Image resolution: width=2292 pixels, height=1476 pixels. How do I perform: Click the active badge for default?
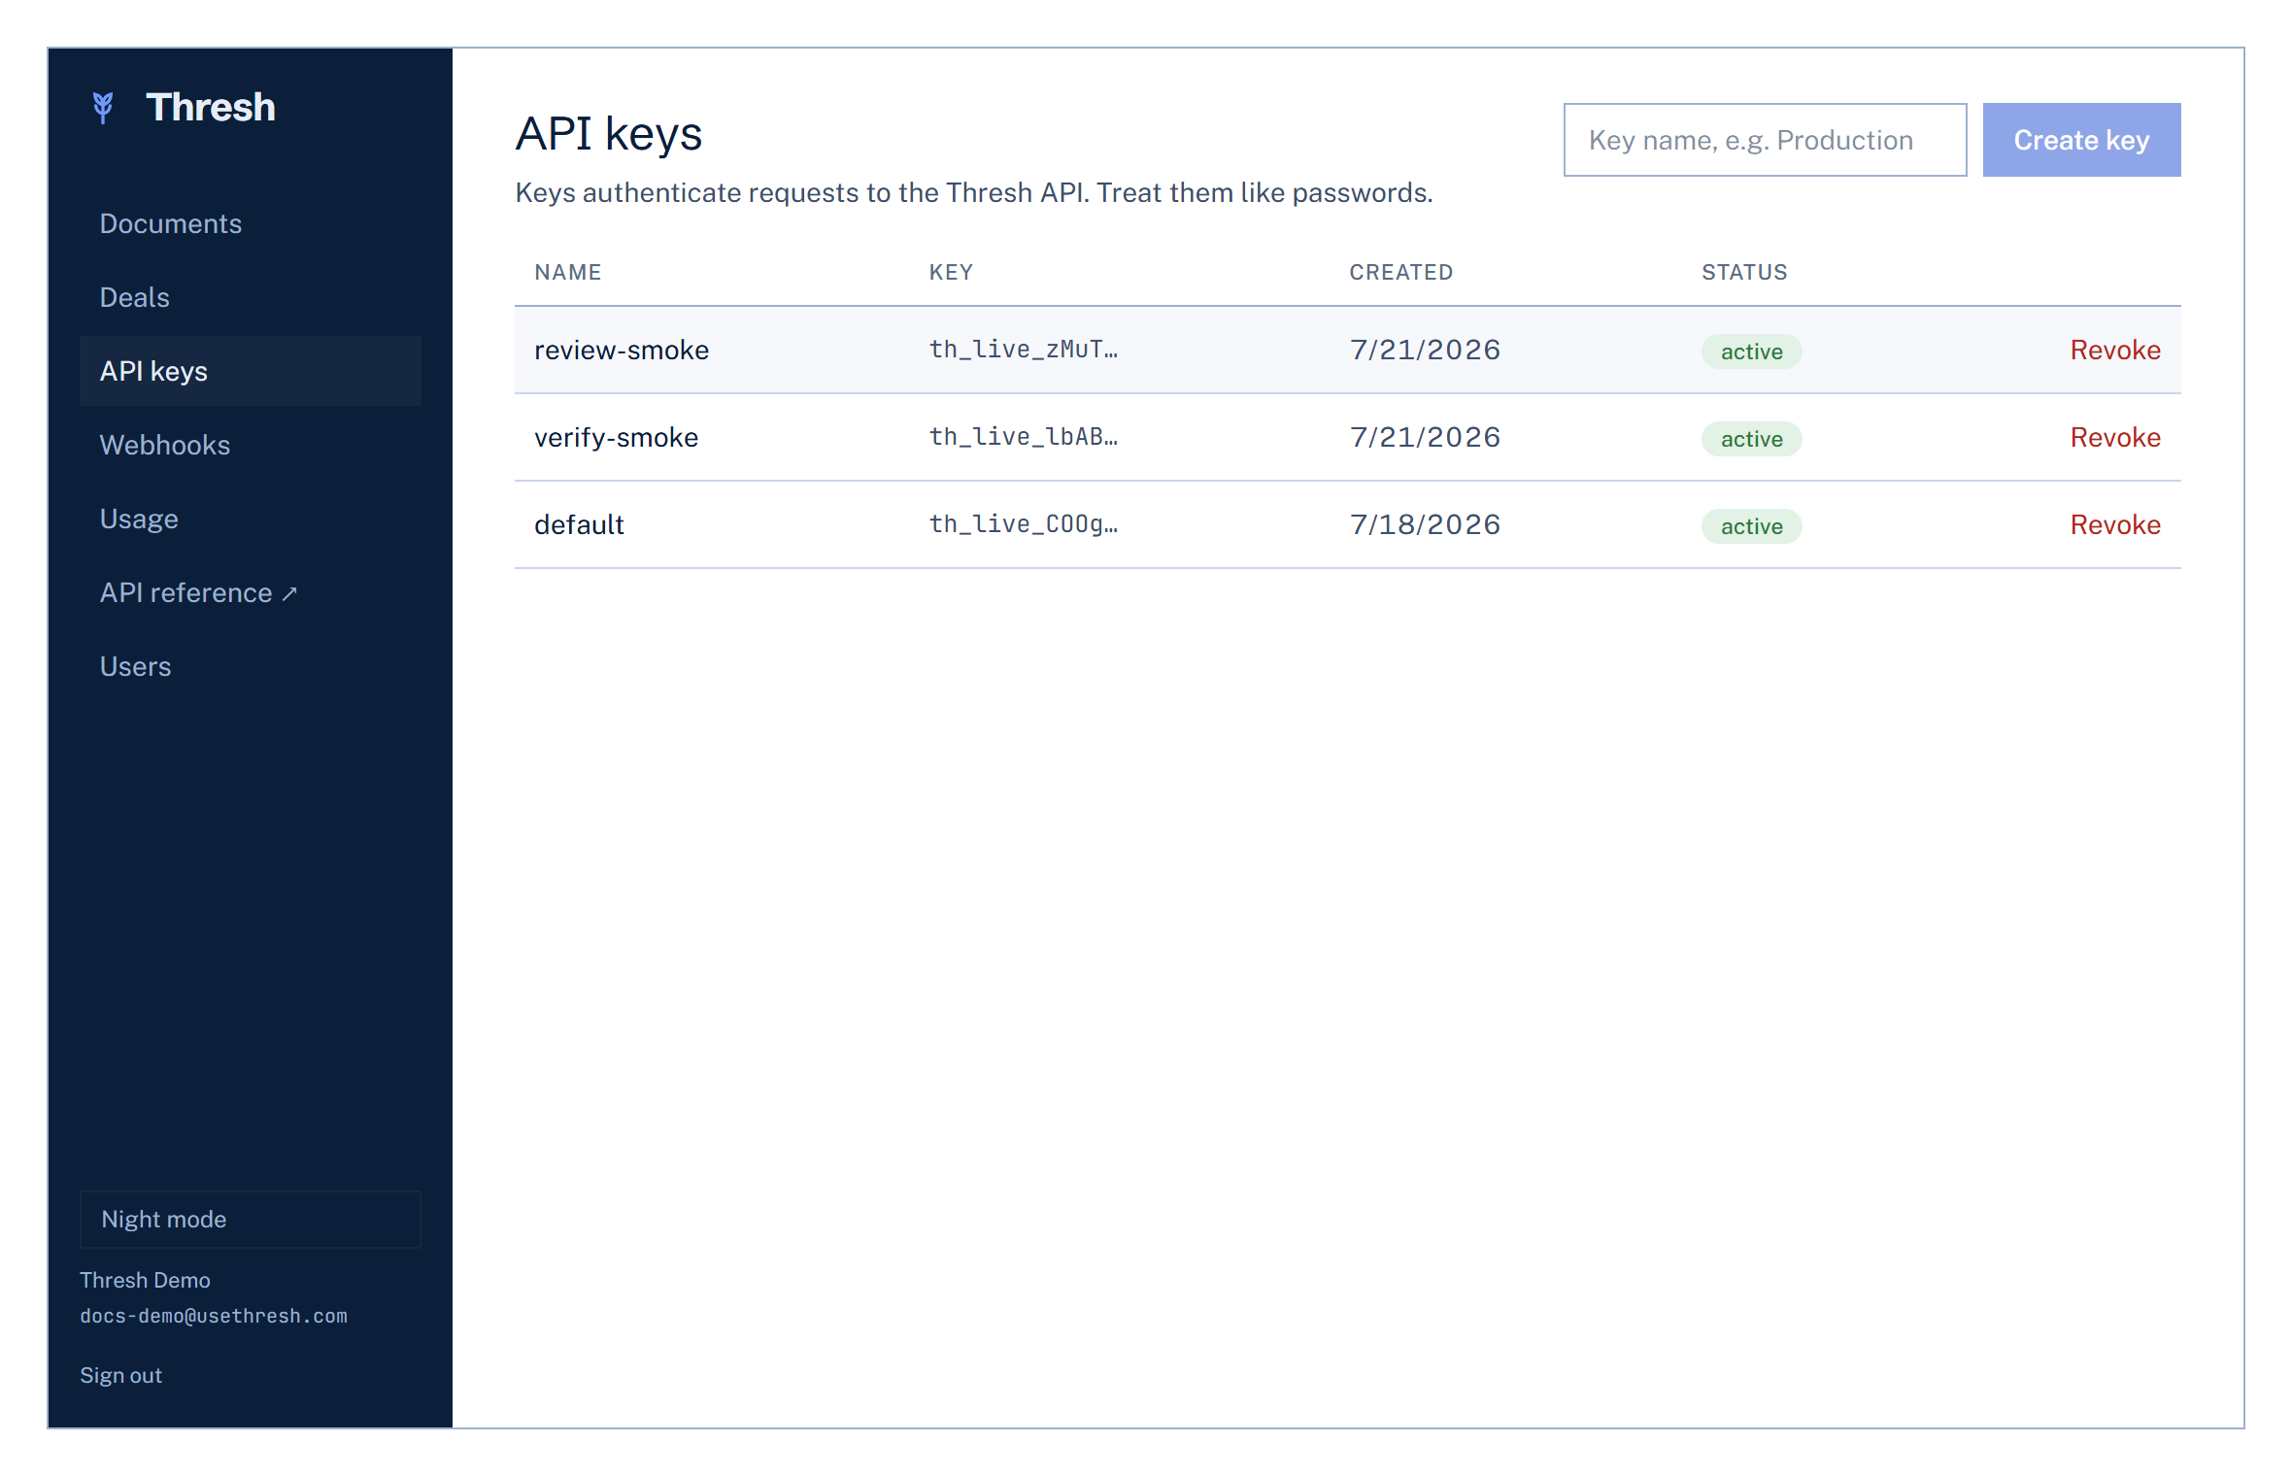point(1751,526)
